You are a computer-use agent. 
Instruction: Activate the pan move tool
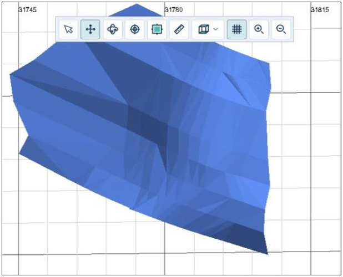click(90, 30)
